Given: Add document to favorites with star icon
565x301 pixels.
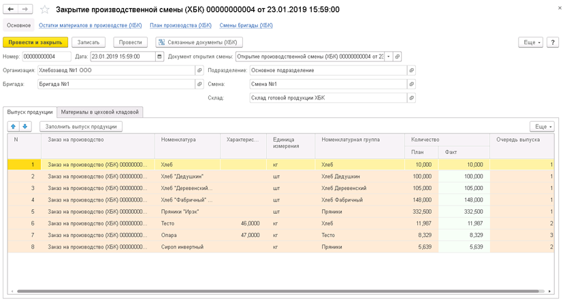Looking at the screenshot, I should coord(45,10).
